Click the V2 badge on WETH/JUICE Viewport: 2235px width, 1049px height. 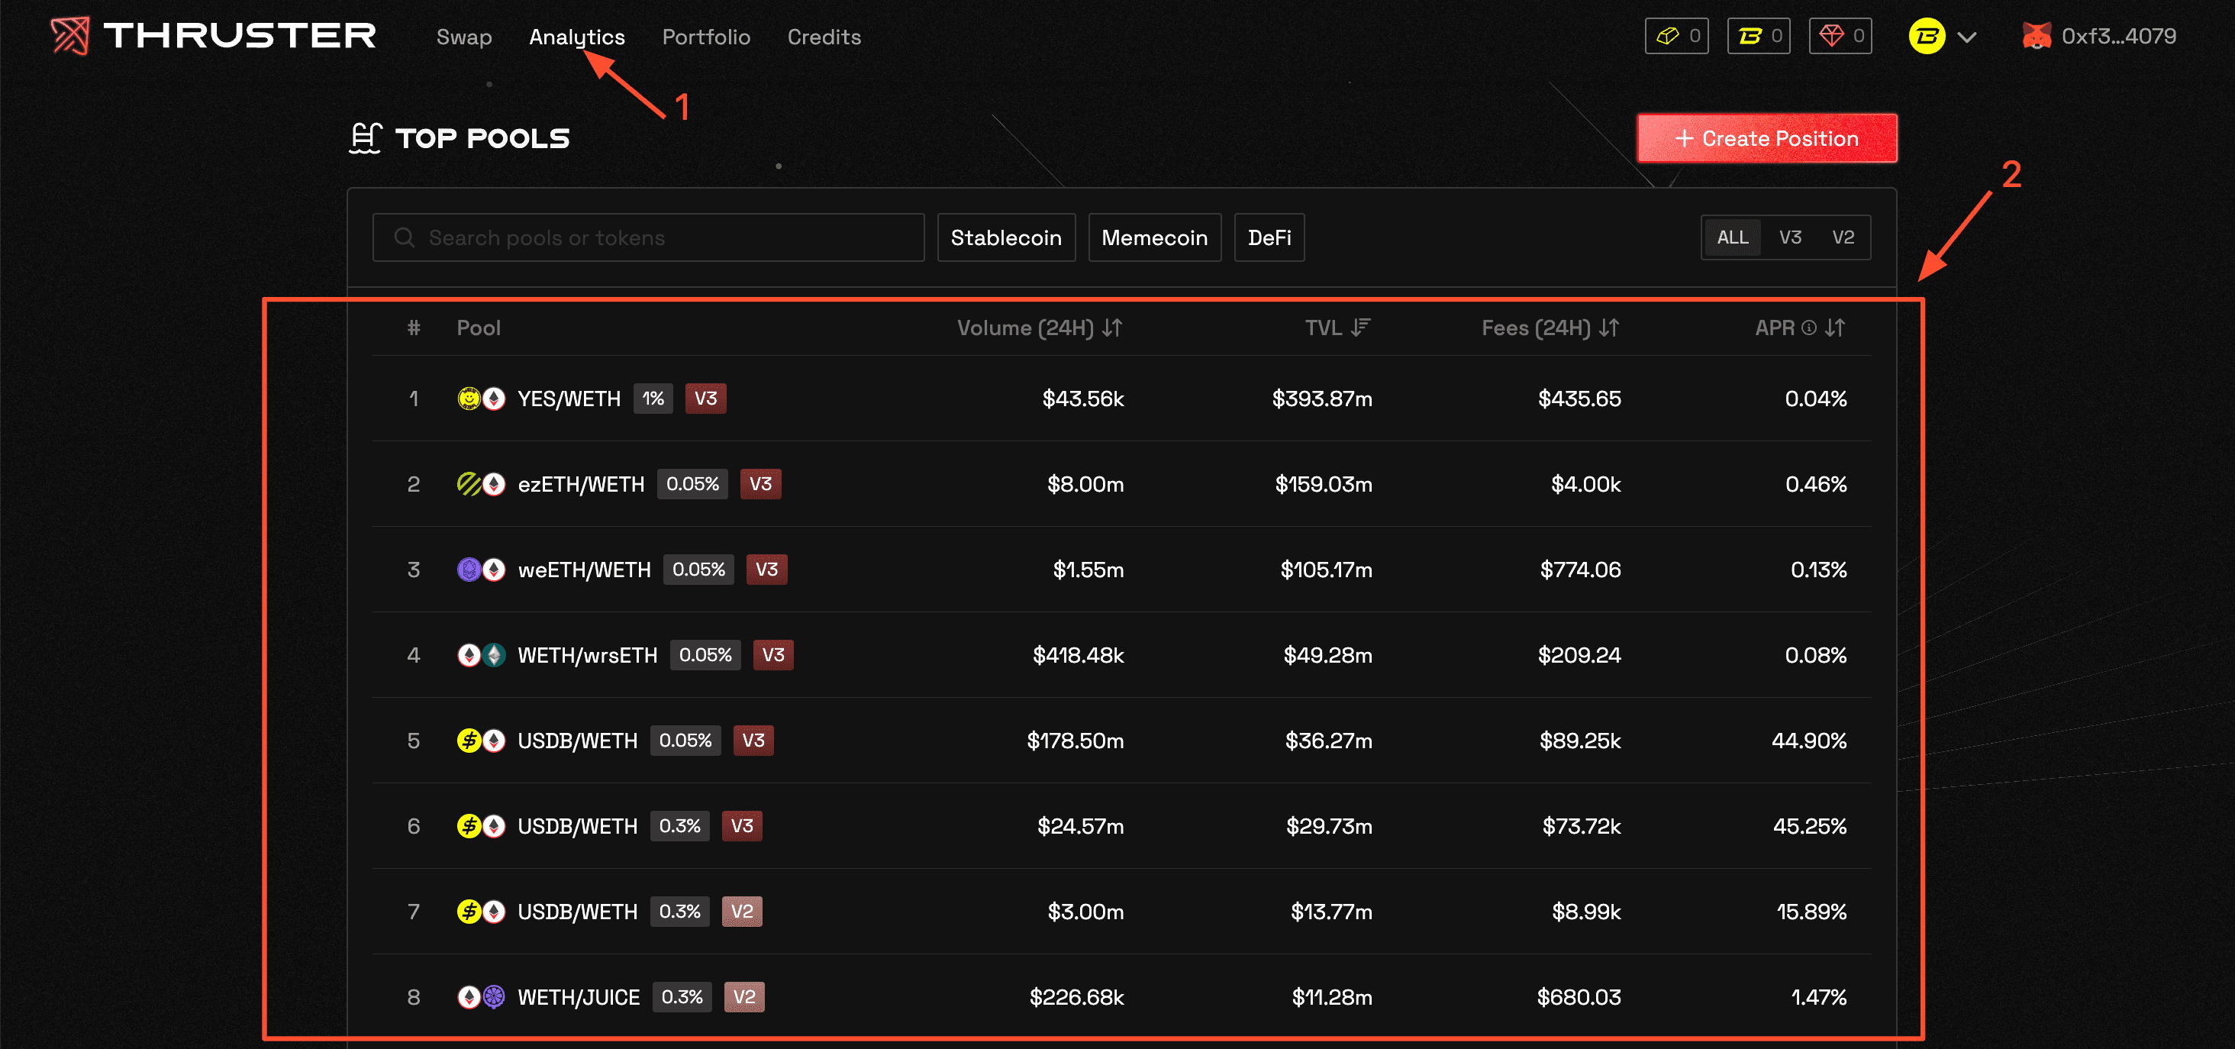click(743, 998)
